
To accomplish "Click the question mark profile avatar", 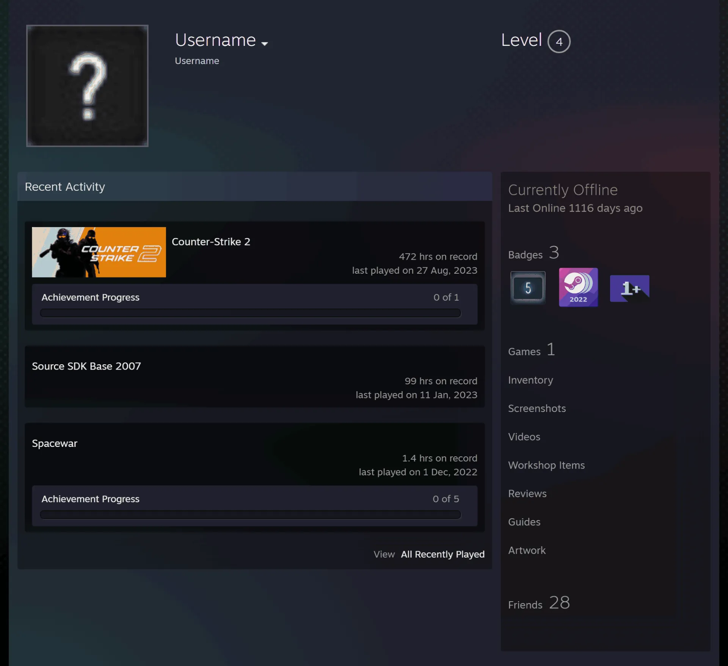I will point(87,86).
